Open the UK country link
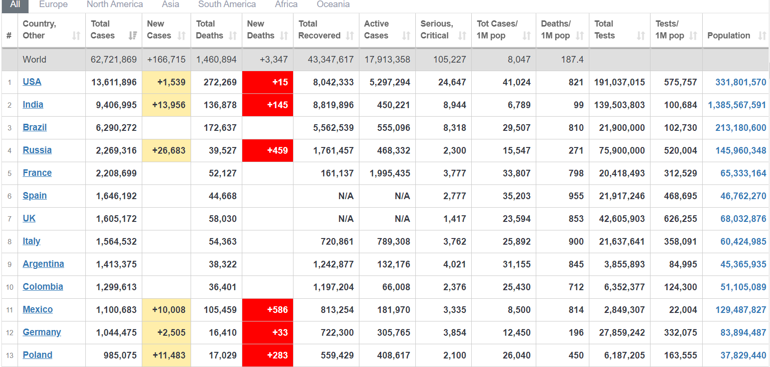This screenshot has height=367, width=770. click(x=29, y=218)
